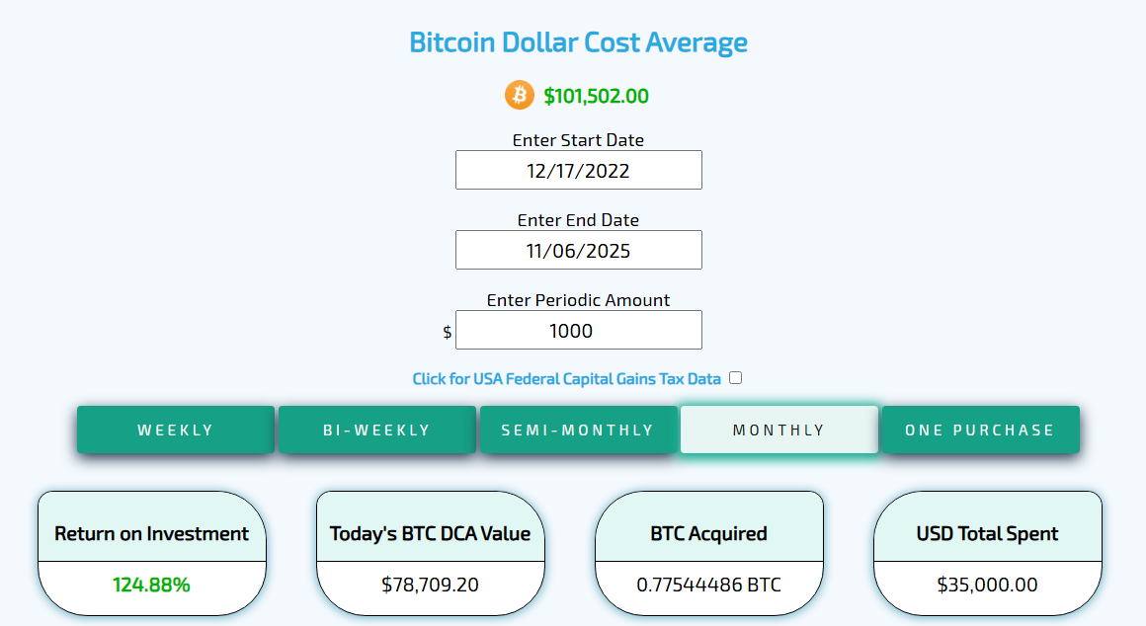Edit the Start Date field
Screen dimensions: 1146x626
point(578,171)
